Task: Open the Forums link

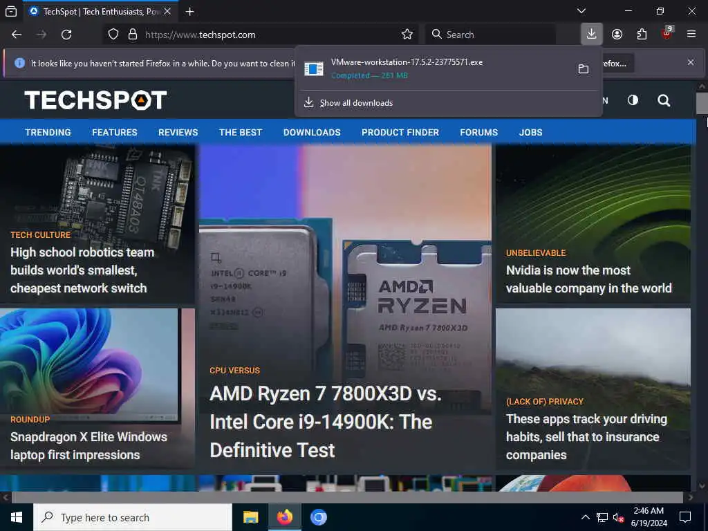Action: [478, 132]
